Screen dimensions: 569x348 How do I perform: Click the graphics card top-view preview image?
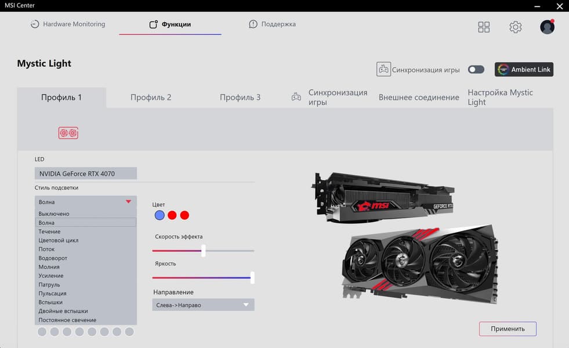(383, 197)
